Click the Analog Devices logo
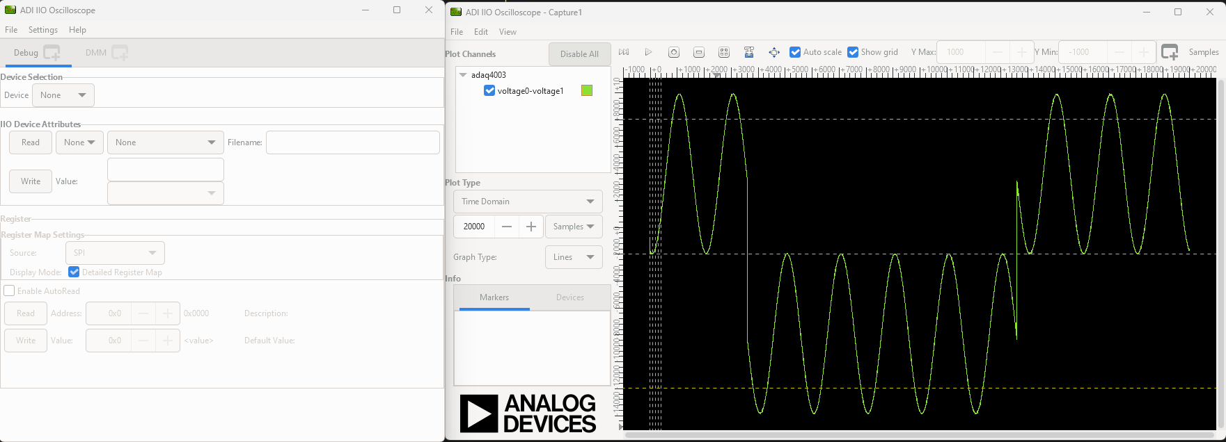Viewport: 1226px width, 442px height. (x=528, y=414)
